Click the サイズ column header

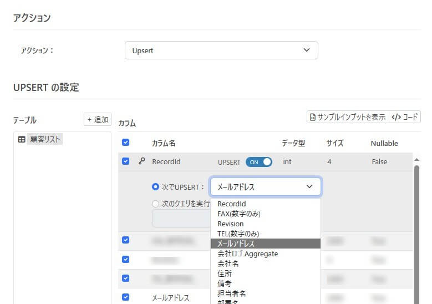[335, 143]
